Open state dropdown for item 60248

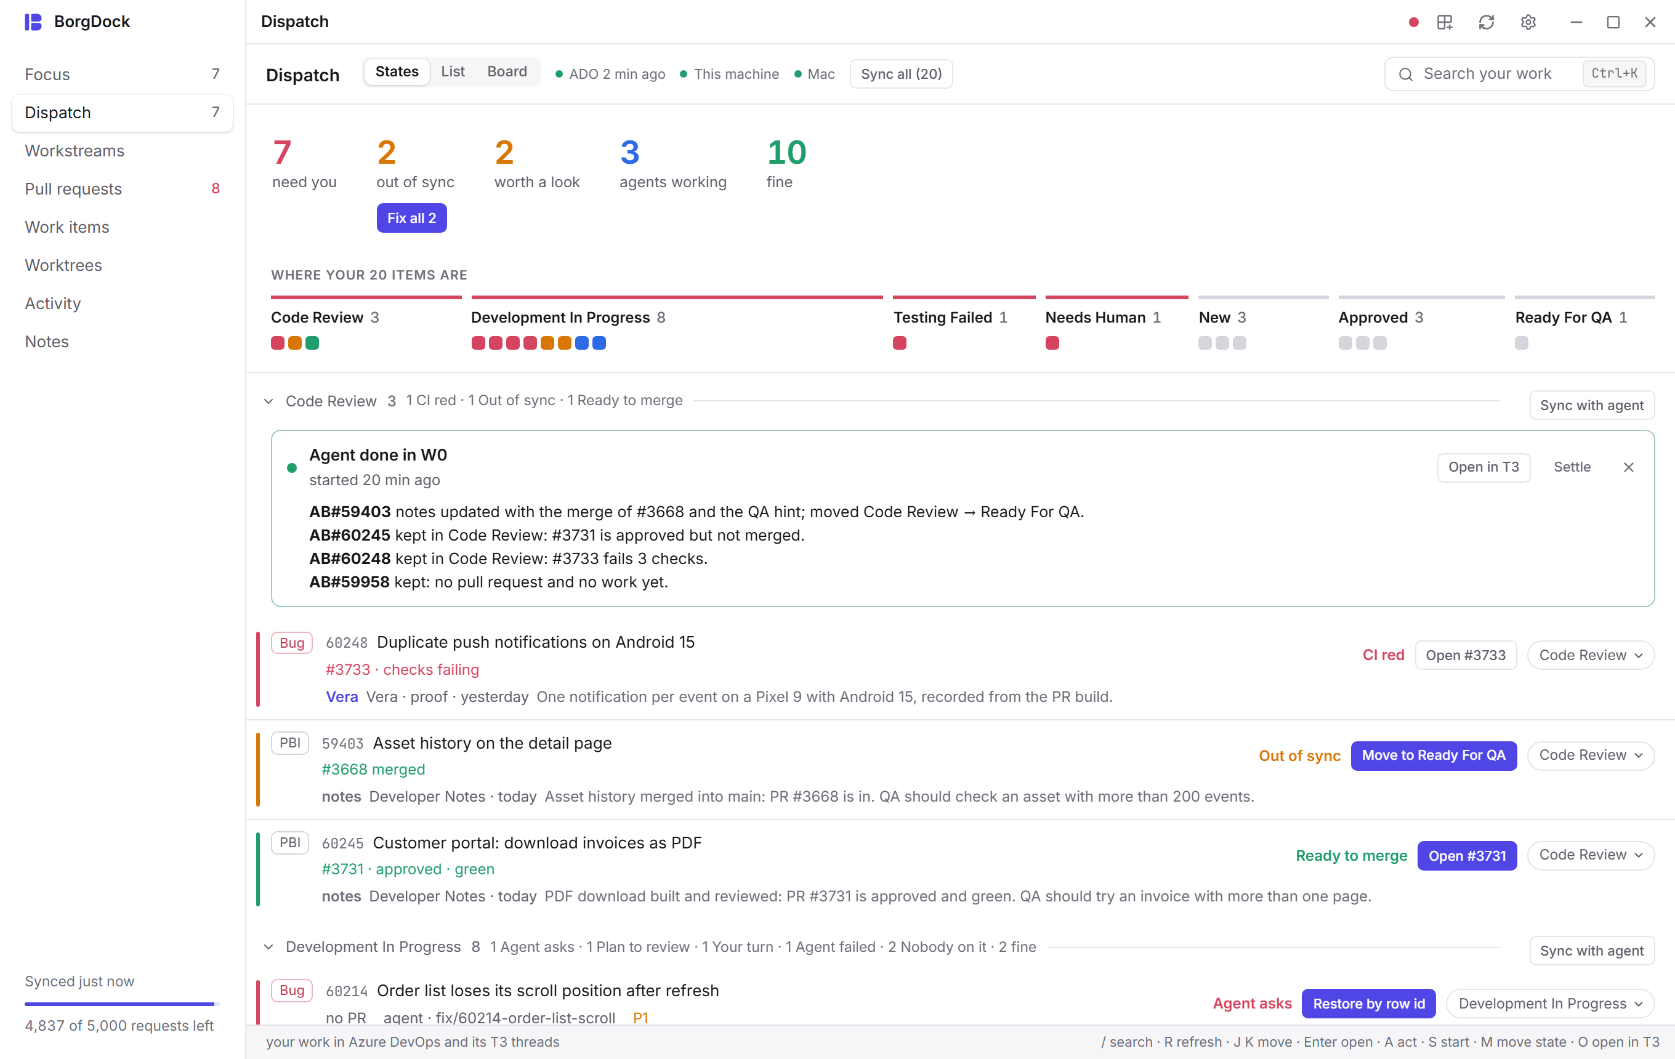coord(1591,656)
